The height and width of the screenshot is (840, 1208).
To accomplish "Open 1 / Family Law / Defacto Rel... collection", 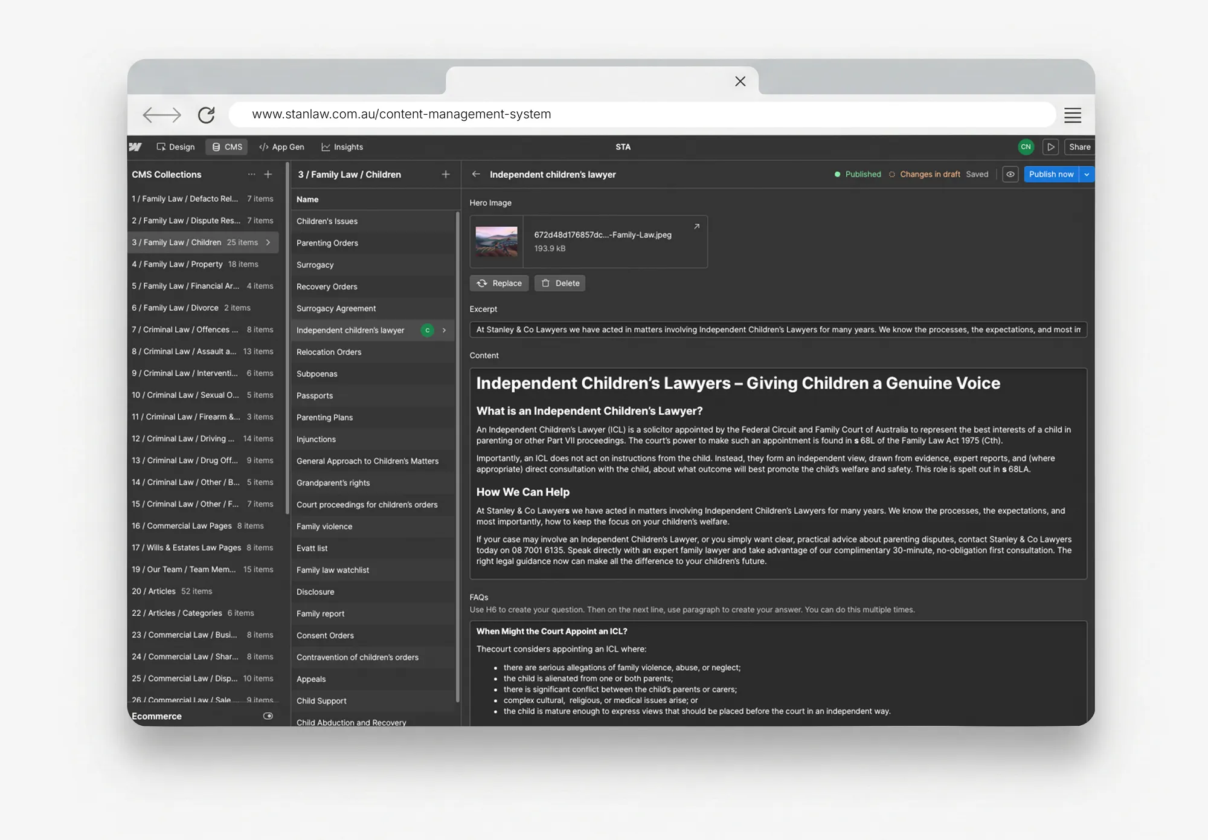I will [203, 199].
